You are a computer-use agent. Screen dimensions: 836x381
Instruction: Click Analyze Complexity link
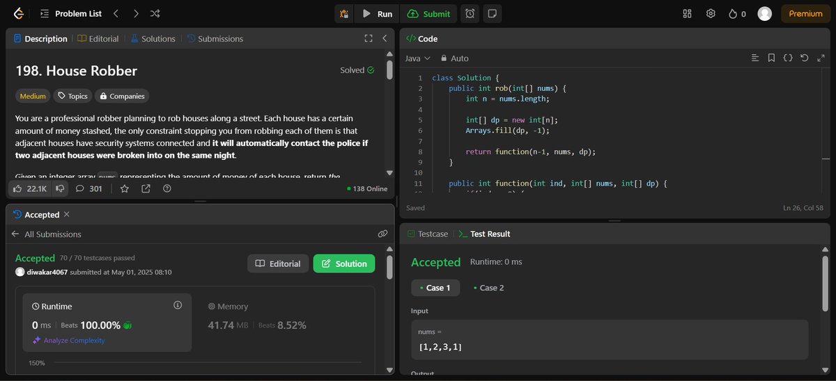pos(69,341)
